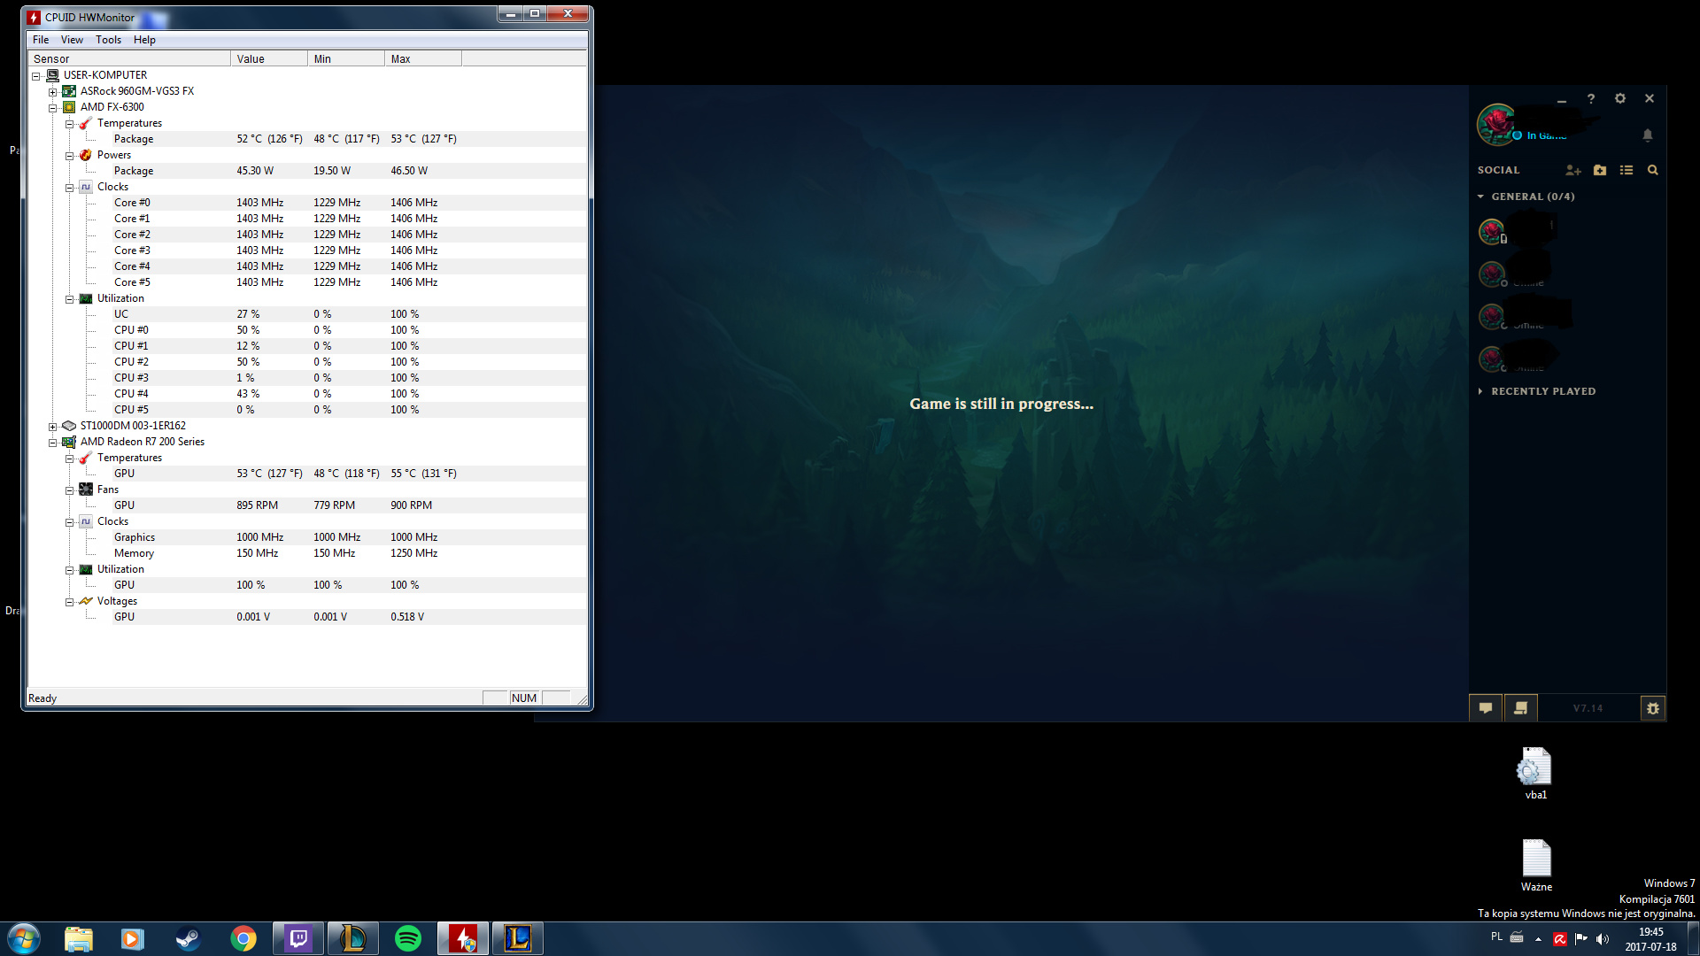Collapse the CPU Powers group
Screen dimensions: 1700x956
[x=70, y=156]
